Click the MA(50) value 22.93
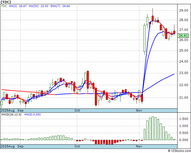The height and width of the screenshot is (153, 191). (x=44, y=6)
